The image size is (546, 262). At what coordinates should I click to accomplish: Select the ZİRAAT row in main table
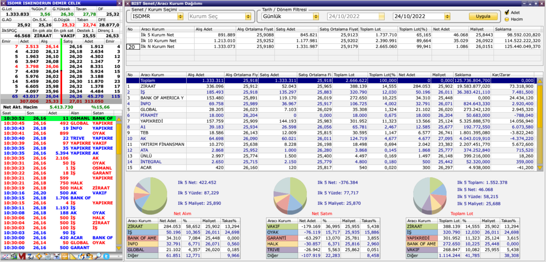(x=330, y=86)
